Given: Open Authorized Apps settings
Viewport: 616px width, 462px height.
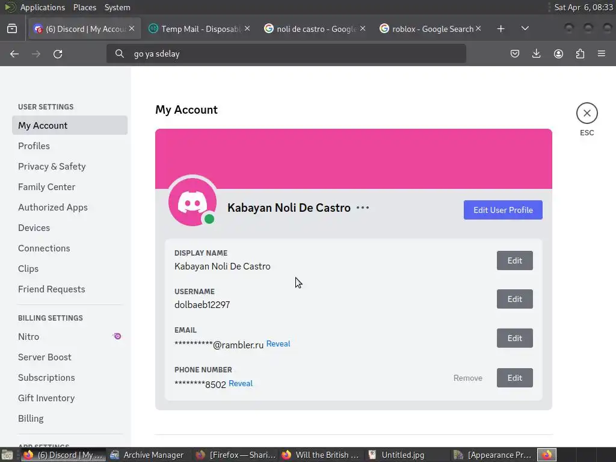Looking at the screenshot, I should pyautogui.click(x=70, y=207).
